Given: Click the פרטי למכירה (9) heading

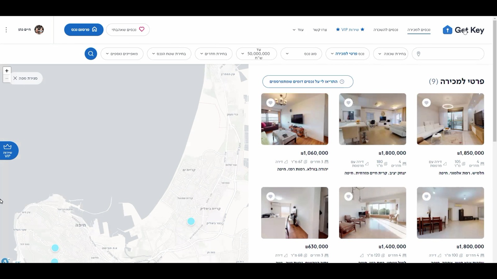Looking at the screenshot, I should click(x=457, y=82).
